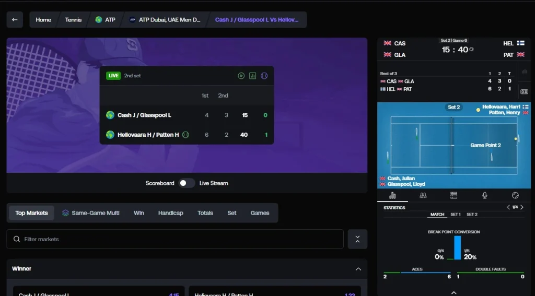The height and width of the screenshot is (296, 535).
Task: Click the 0:0 scoreboard icon in tracker
Action: 525,92
